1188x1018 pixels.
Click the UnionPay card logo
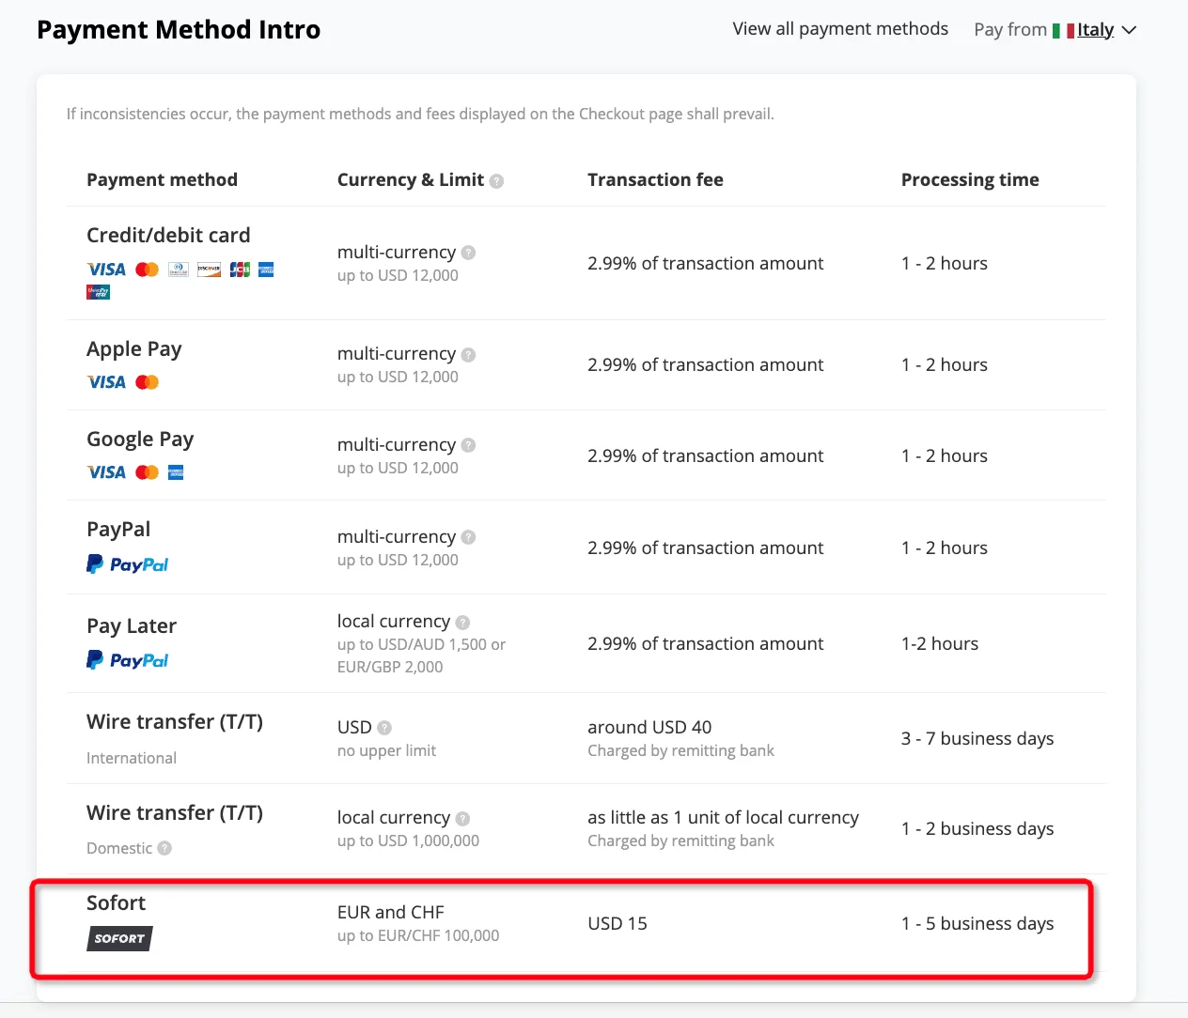[99, 292]
